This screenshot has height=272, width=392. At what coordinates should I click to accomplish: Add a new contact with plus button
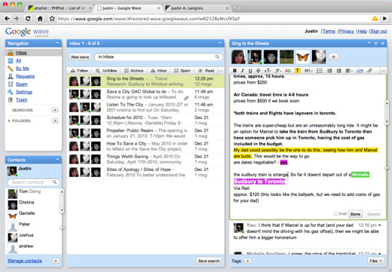[x=56, y=261]
